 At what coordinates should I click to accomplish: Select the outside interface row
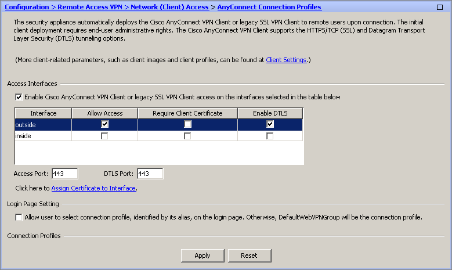click(158, 125)
